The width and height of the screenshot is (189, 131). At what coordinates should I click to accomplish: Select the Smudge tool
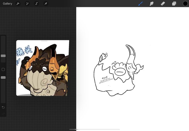pyautogui.click(x=151, y=4)
